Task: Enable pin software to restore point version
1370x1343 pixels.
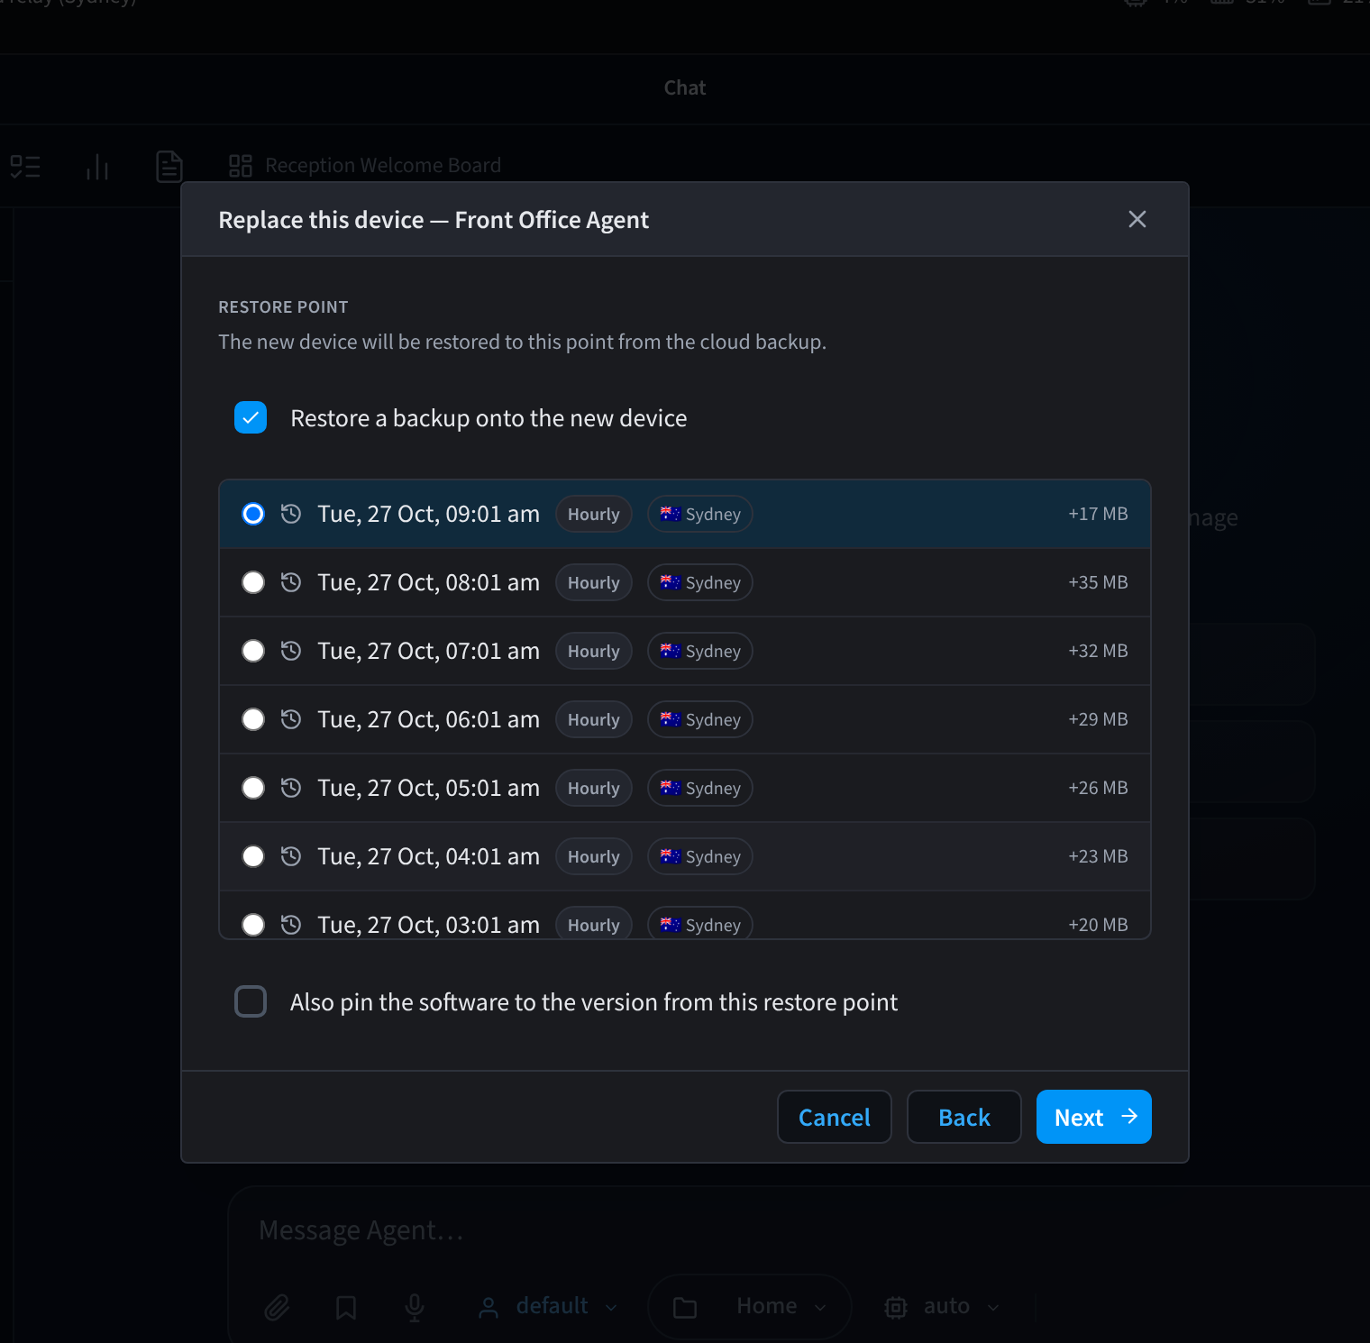Action: point(251,1001)
